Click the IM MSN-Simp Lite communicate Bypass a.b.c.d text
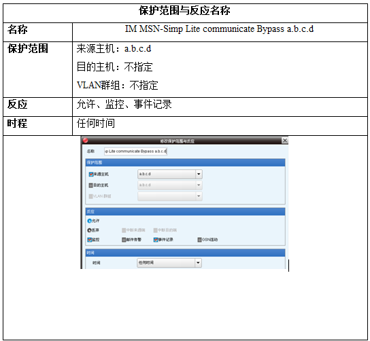 click(x=219, y=29)
